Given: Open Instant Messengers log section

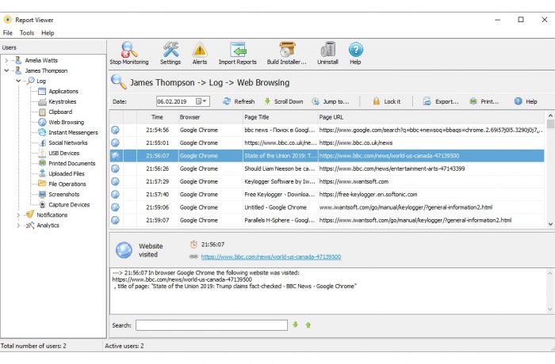Looking at the screenshot, I should pyautogui.click(x=73, y=132).
